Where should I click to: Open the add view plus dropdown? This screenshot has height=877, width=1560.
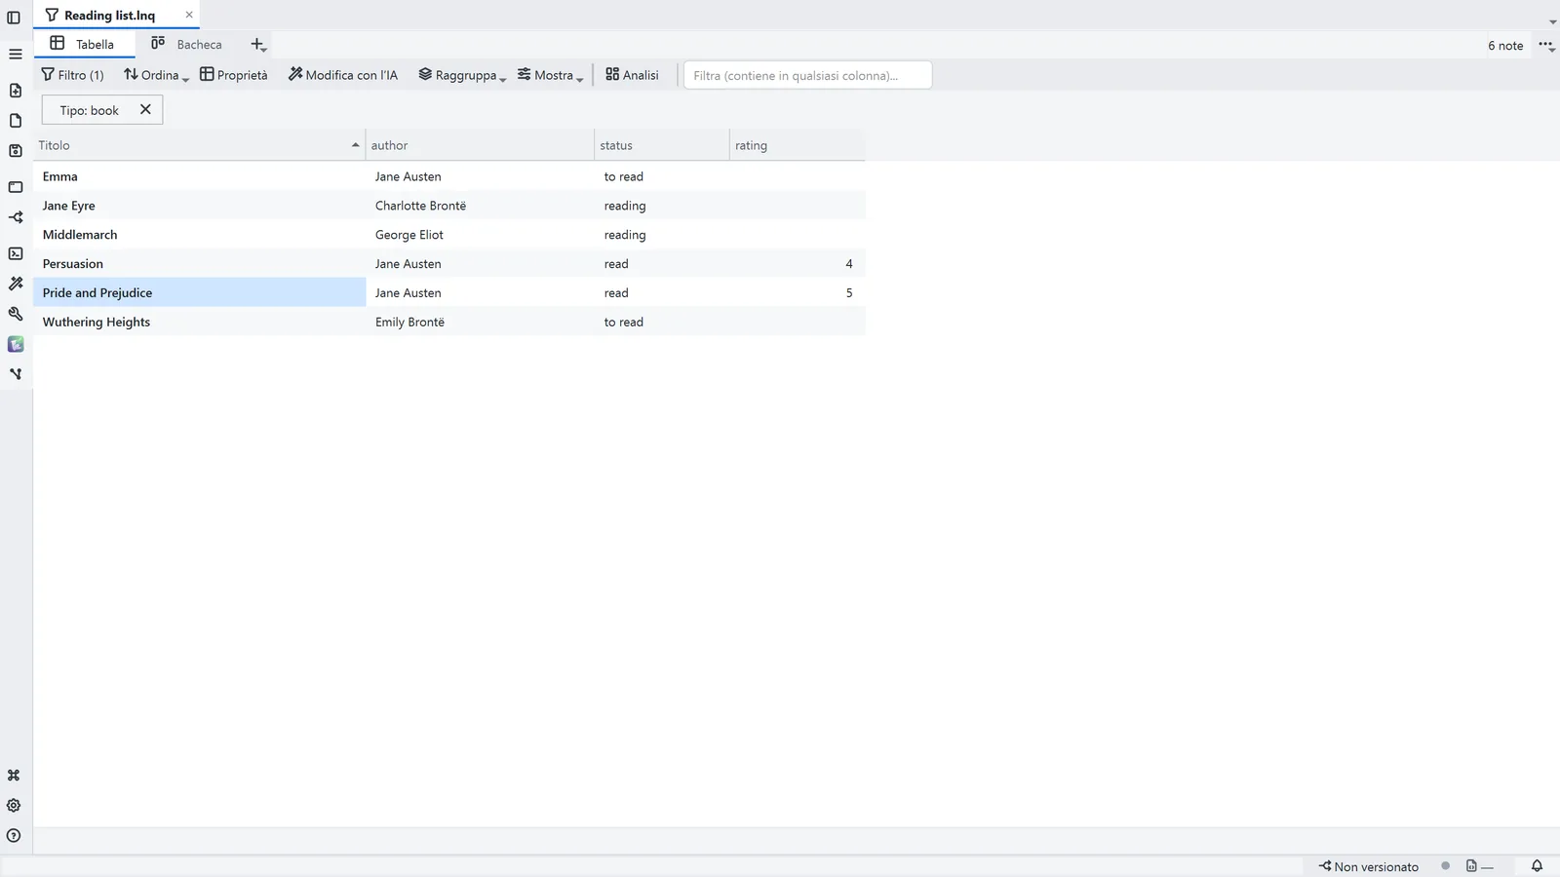click(x=258, y=45)
